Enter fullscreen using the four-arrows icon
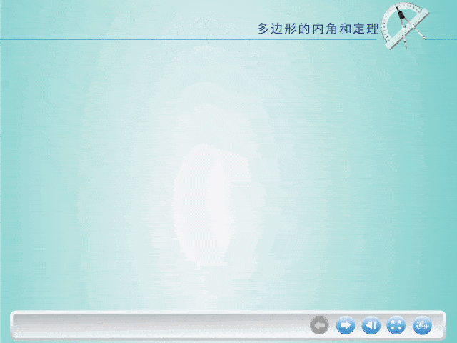457x343 pixels. (396, 326)
